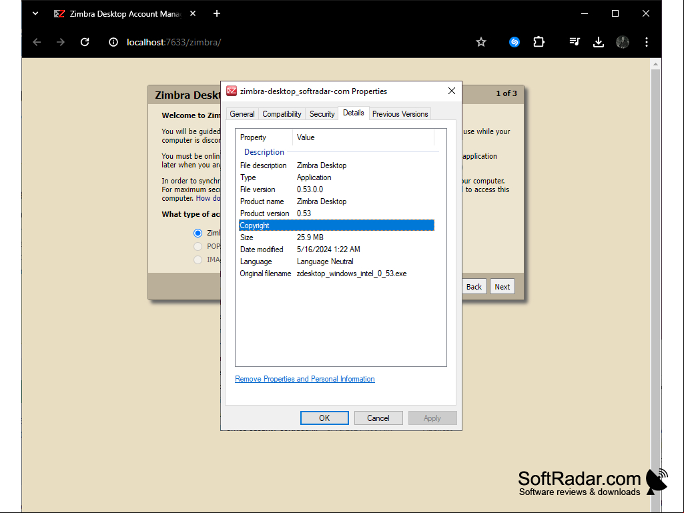
Task: Open a new browser tab
Action: pyautogui.click(x=217, y=13)
